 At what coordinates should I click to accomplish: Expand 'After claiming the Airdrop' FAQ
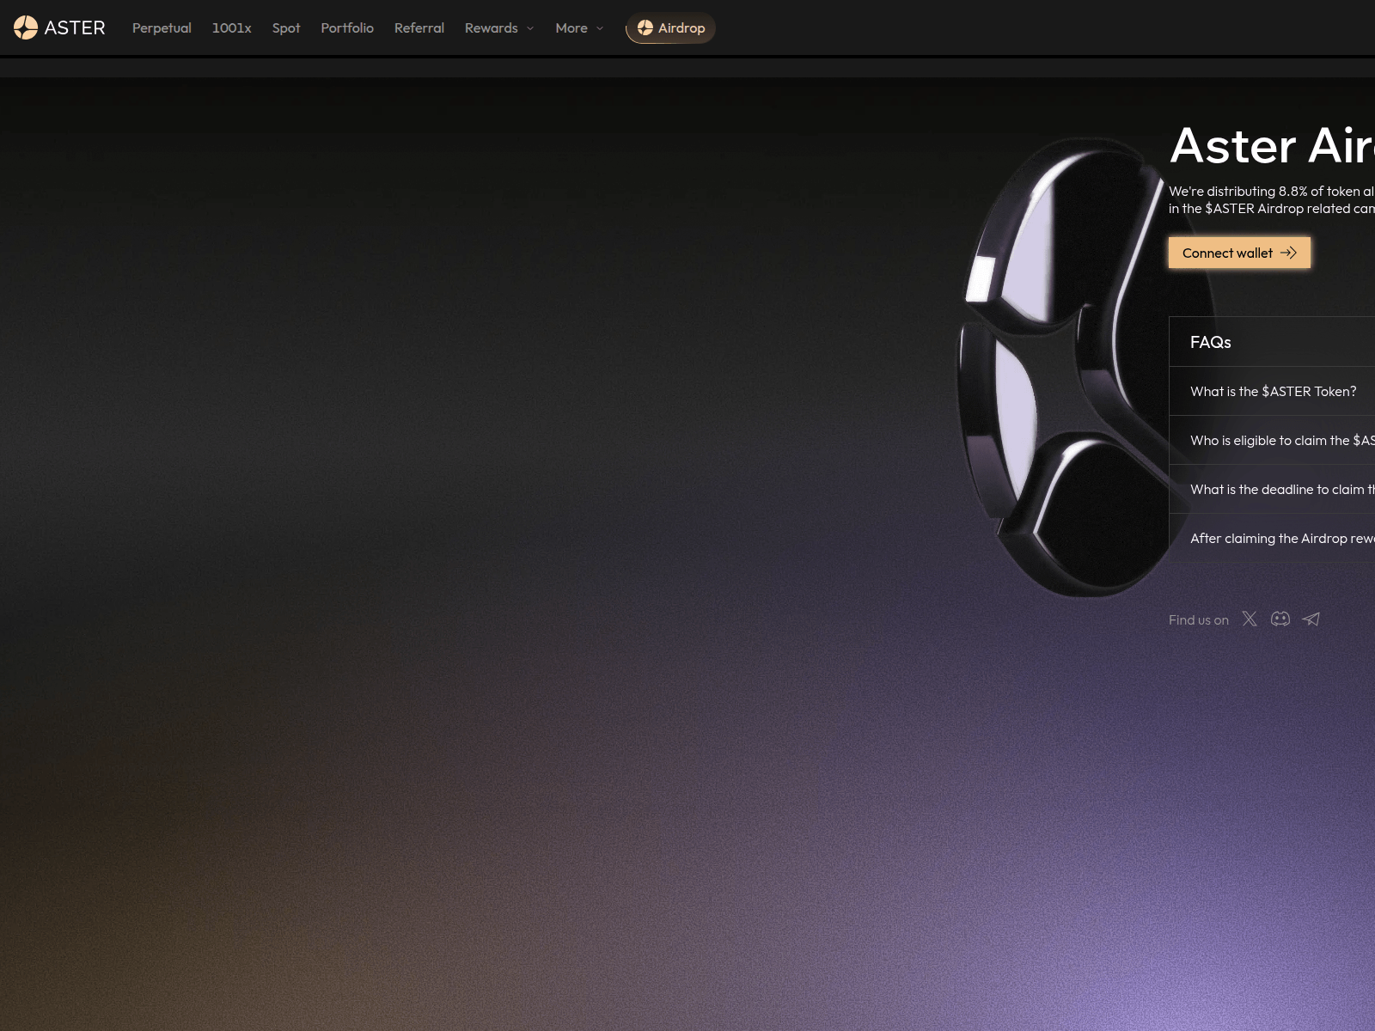[x=1280, y=538]
